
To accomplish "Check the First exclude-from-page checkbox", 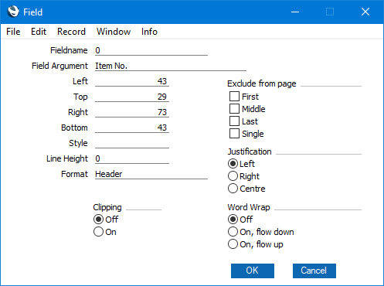I will point(234,97).
